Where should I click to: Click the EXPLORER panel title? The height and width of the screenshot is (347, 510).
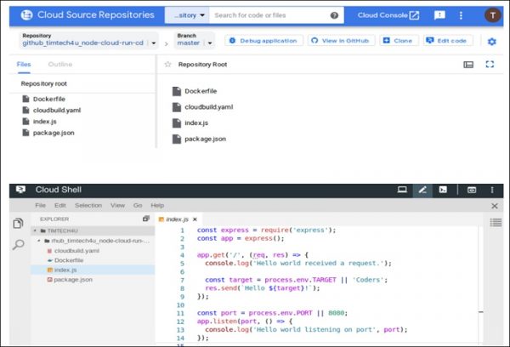pyautogui.click(x=54, y=219)
